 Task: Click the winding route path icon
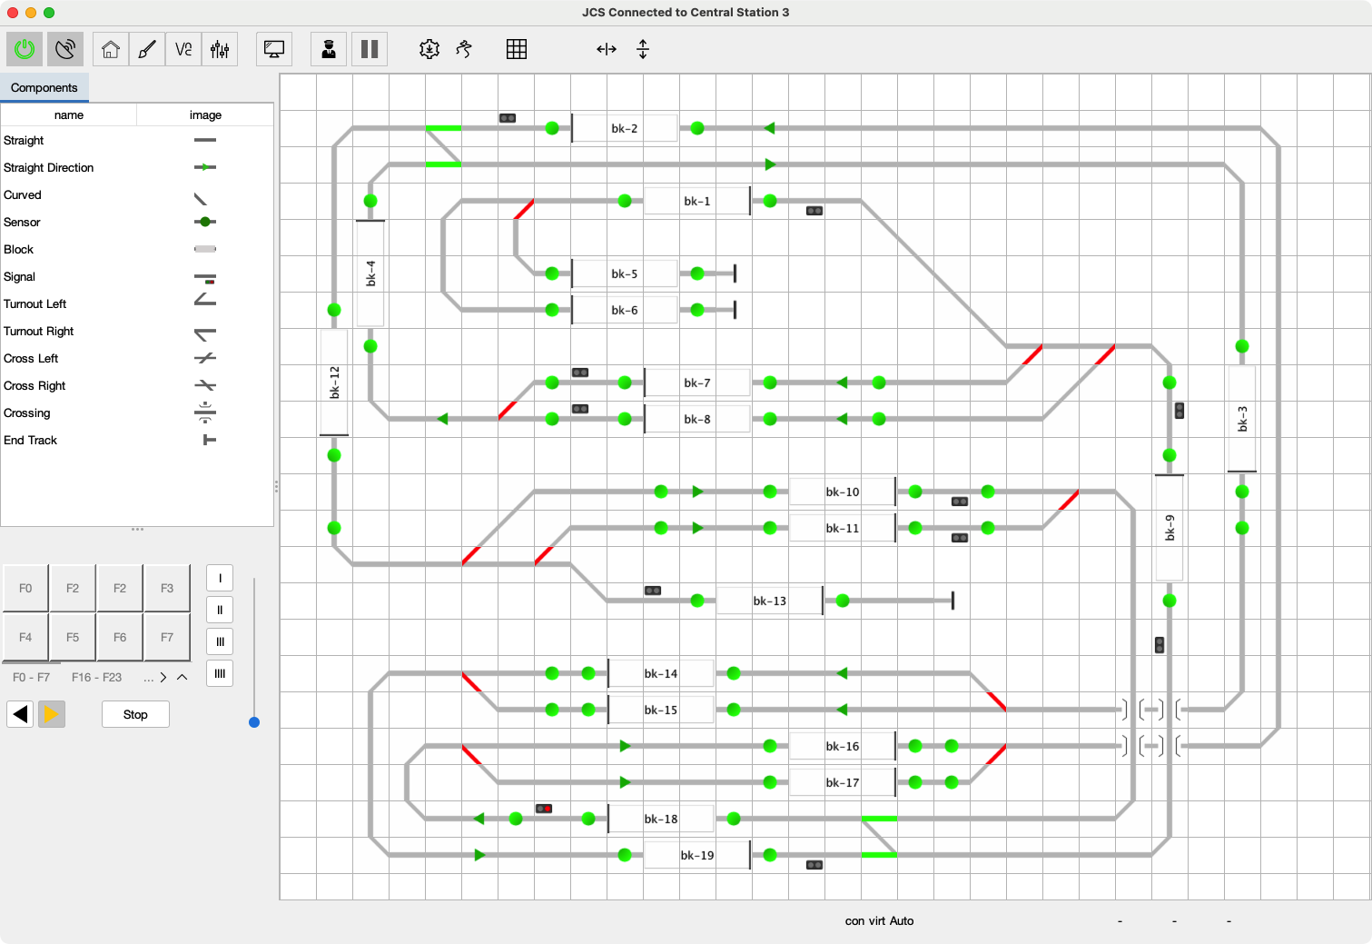464,49
